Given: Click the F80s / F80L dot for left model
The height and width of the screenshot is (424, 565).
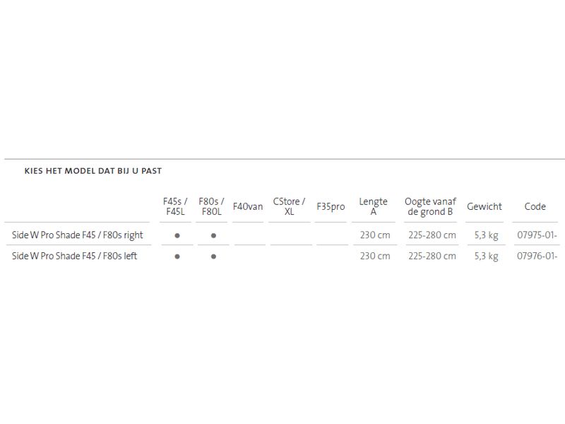Looking at the screenshot, I should pyautogui.click(x=213, y=257).
